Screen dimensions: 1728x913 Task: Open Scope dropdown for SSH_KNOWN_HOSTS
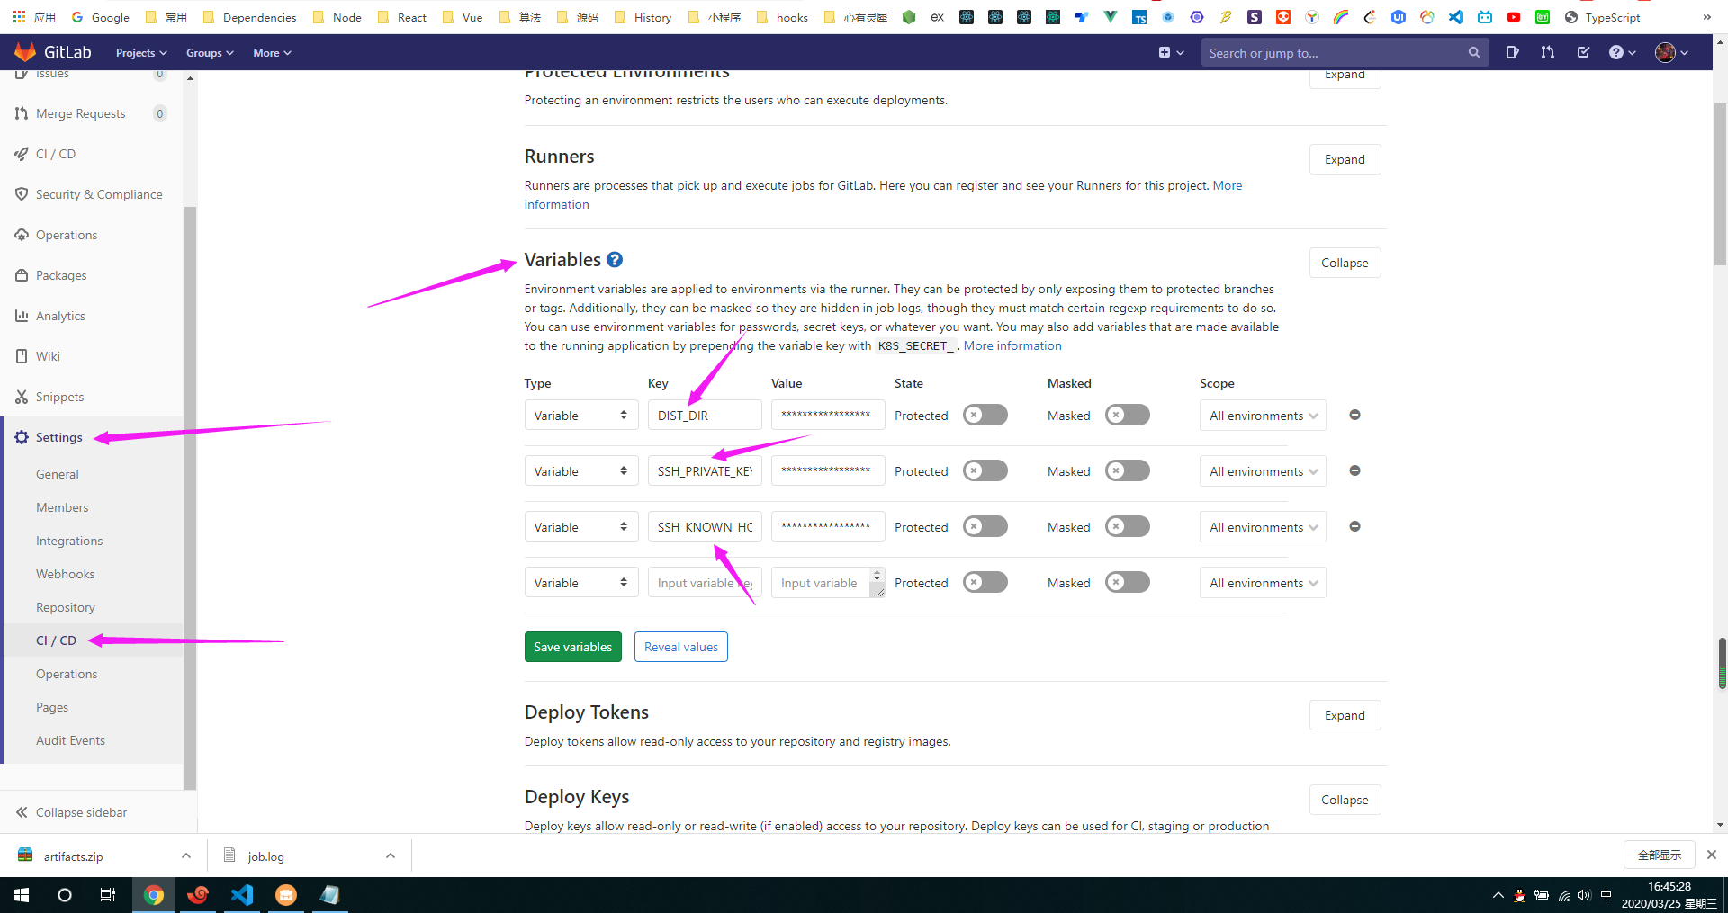(x=1263, y=526)
